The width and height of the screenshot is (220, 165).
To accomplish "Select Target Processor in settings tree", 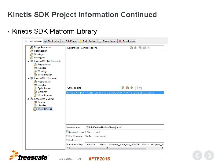I will coord(42,47).
